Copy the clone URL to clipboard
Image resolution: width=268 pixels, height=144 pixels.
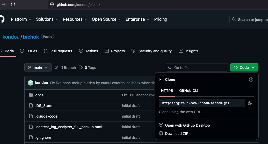pyautogui.click(x=250, y=103)
